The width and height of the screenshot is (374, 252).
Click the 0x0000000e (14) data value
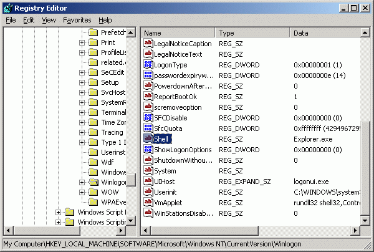pyautogui.click(x=320, y=75)
